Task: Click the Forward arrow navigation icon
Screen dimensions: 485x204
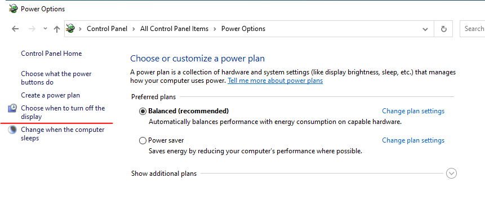Action: pyautogui.click(x=32, y=29)
